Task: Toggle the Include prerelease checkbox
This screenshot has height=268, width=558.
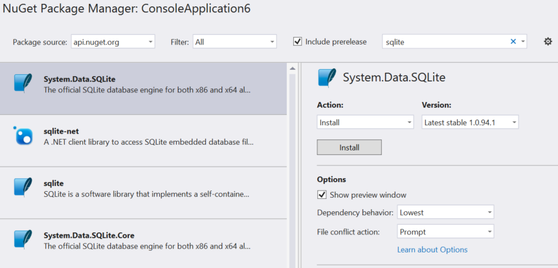Action: coord(298,41)
